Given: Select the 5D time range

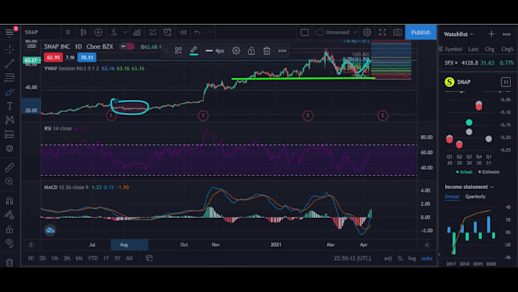Looking at the screenshot, I should [x=43, y=258].
